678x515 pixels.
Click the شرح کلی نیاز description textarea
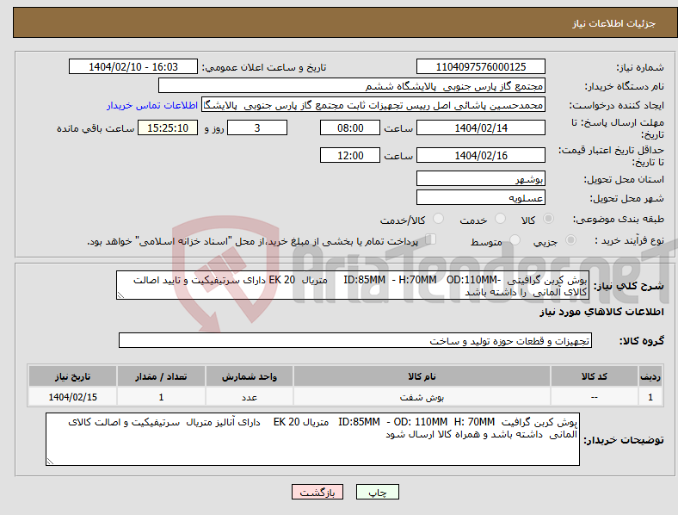[x=353, y=285]
